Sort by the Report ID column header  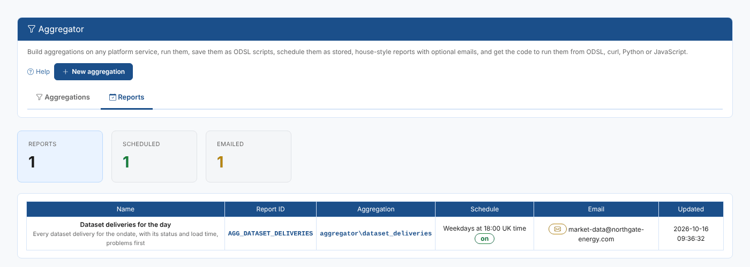pos(271,209)
